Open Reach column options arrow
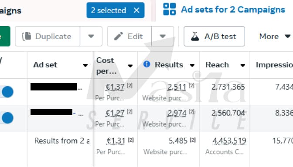This screenshot has width=293, height=167. (243, 65)
